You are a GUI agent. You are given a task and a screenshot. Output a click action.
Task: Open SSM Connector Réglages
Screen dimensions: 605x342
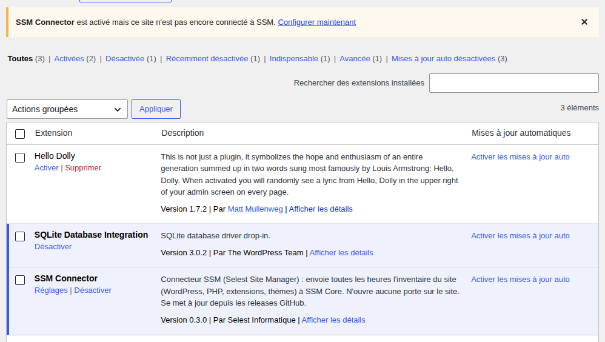pyautogui.click(x=51, y=290)
